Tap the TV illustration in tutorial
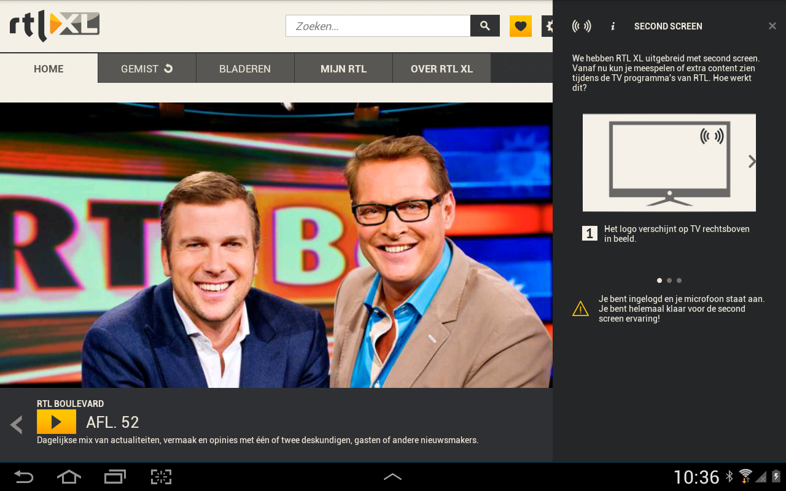Image resolution: width=786 pixels, height=491 pixels. pos(669,163)
